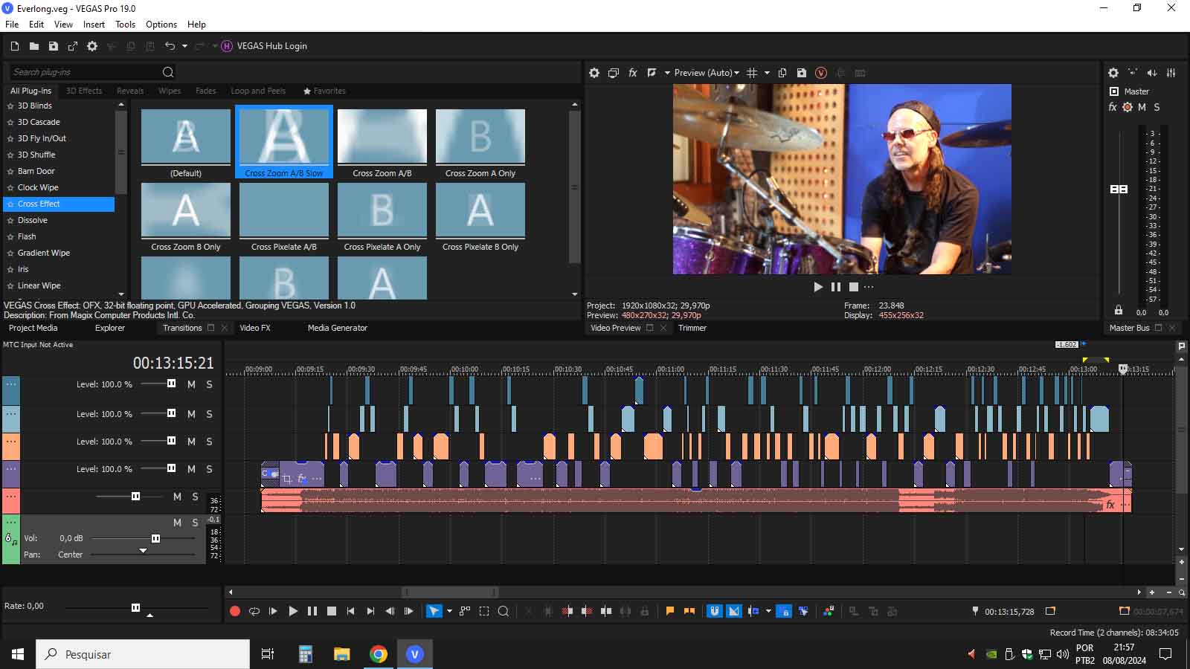Click Video Output FX icon in preview
This screenshot has width=1190, height=669.
(x=633, y=73)
